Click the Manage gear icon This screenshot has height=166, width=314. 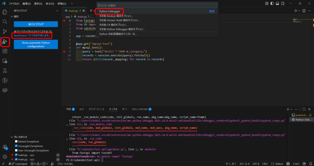(x=5, y=157)
